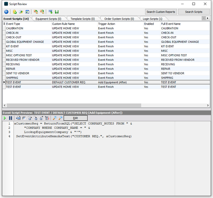213x198 pixels.
Task: Click Edit button in script preview
Action: pos(75,118)
